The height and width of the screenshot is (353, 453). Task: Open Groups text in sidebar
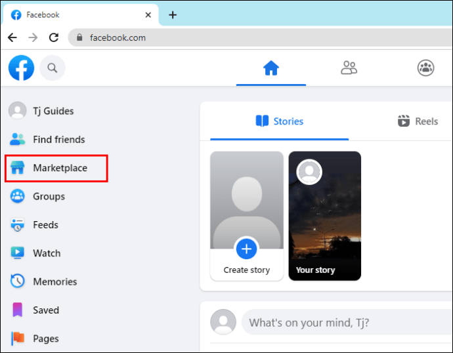49,196
